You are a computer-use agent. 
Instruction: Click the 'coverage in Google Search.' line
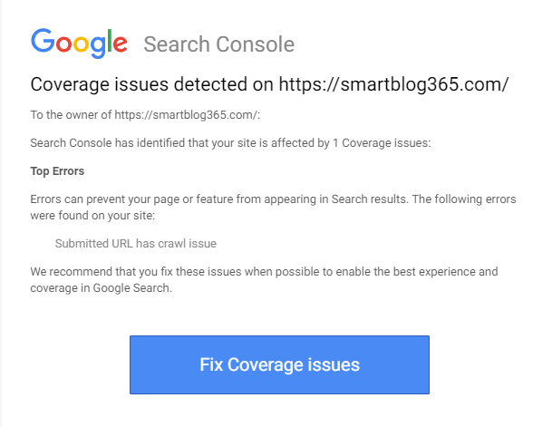point(101,288)
